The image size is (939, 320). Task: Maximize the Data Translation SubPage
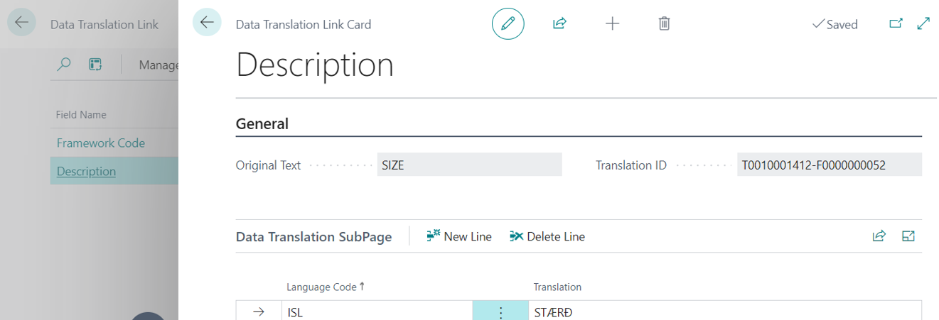point(908,236)
